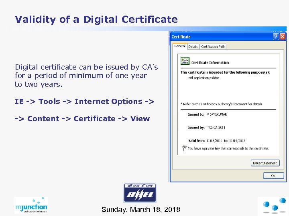Viewport: 289px width, 216px height.
Task: Click 'Issued to:' label
Action: pos(196,114)
